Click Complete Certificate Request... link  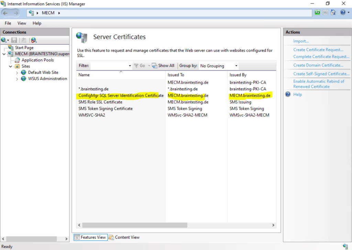point(321,57)
